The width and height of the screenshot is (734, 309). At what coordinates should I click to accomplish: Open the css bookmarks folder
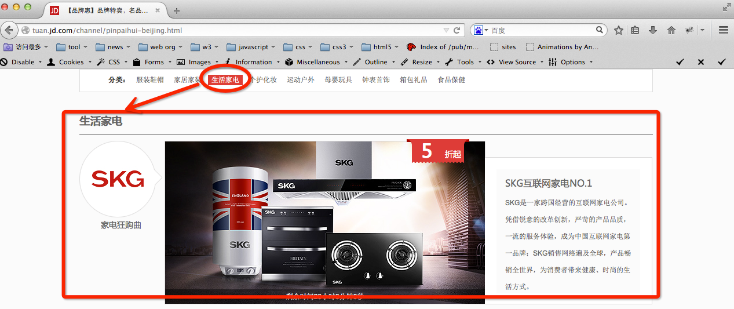click(x=298, y=47)
